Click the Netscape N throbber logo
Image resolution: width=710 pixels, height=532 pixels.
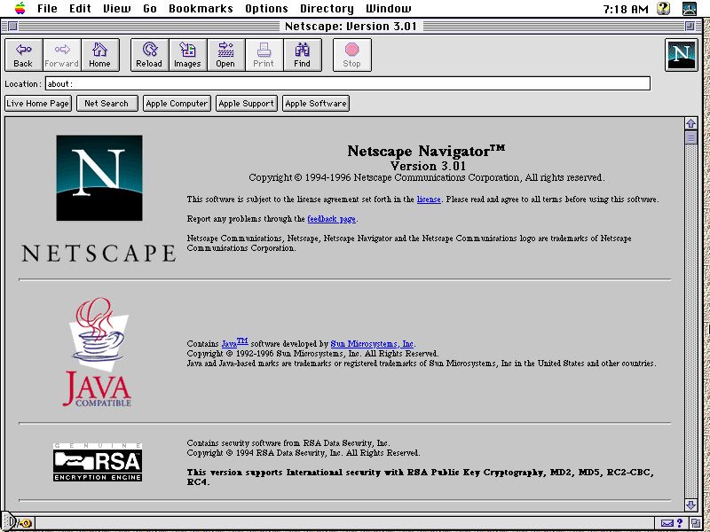click(681, 55)
